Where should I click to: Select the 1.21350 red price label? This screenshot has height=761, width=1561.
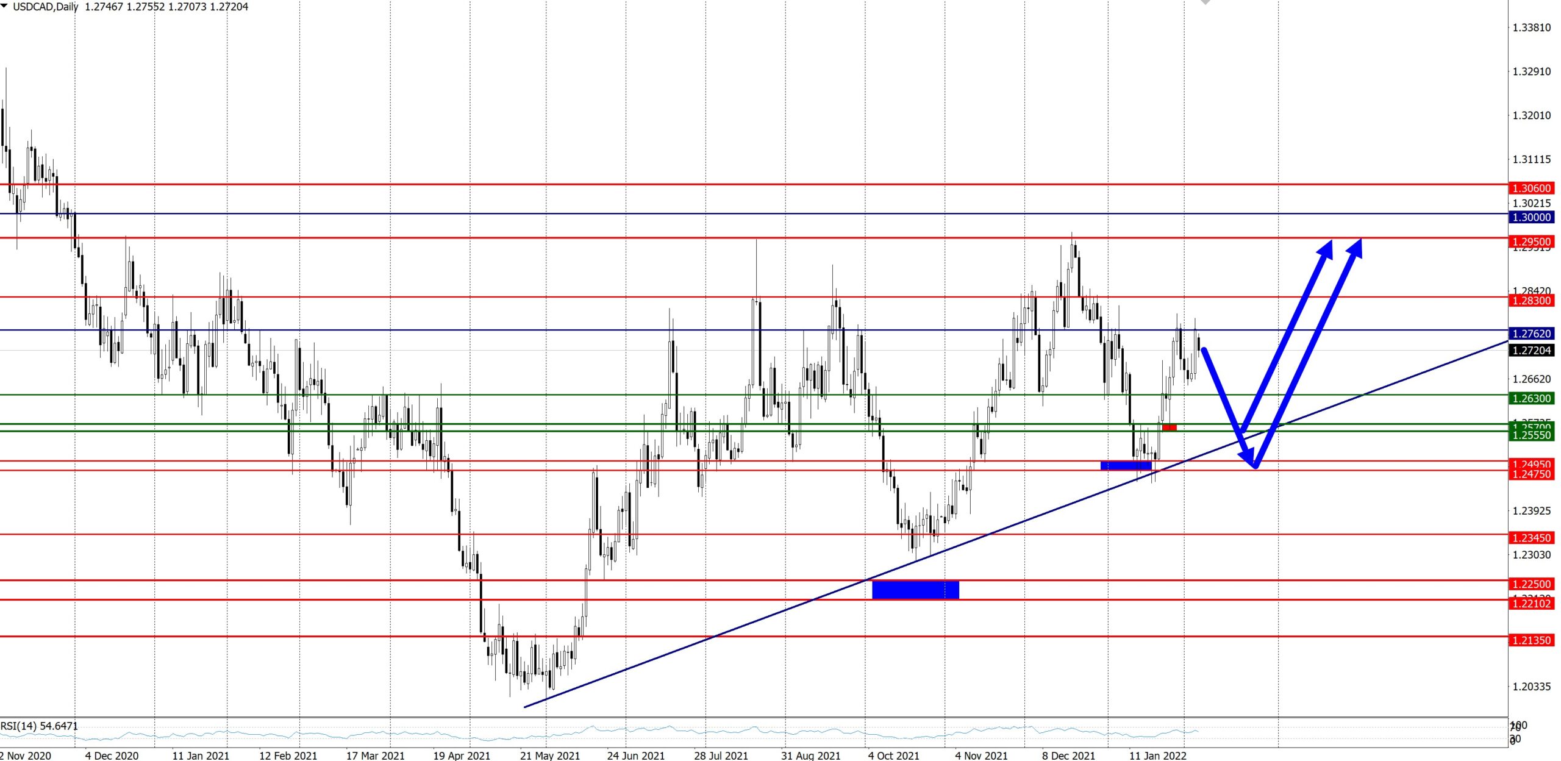tap(1532, 640)
